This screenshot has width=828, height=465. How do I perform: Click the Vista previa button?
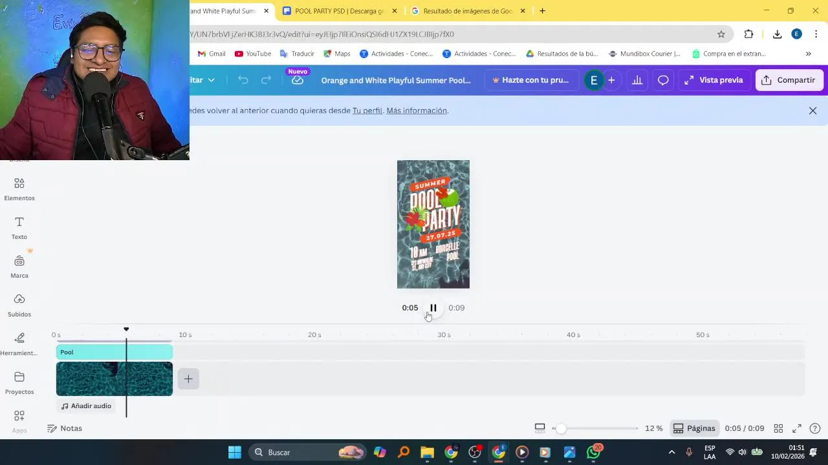click(714, 80)
